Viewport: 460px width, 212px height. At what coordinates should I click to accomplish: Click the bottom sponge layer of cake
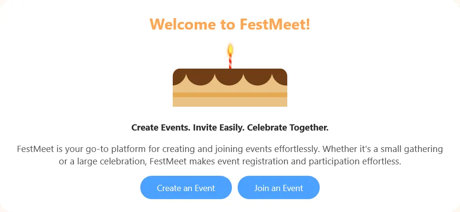pyautogui.click(x=230, y=102)
